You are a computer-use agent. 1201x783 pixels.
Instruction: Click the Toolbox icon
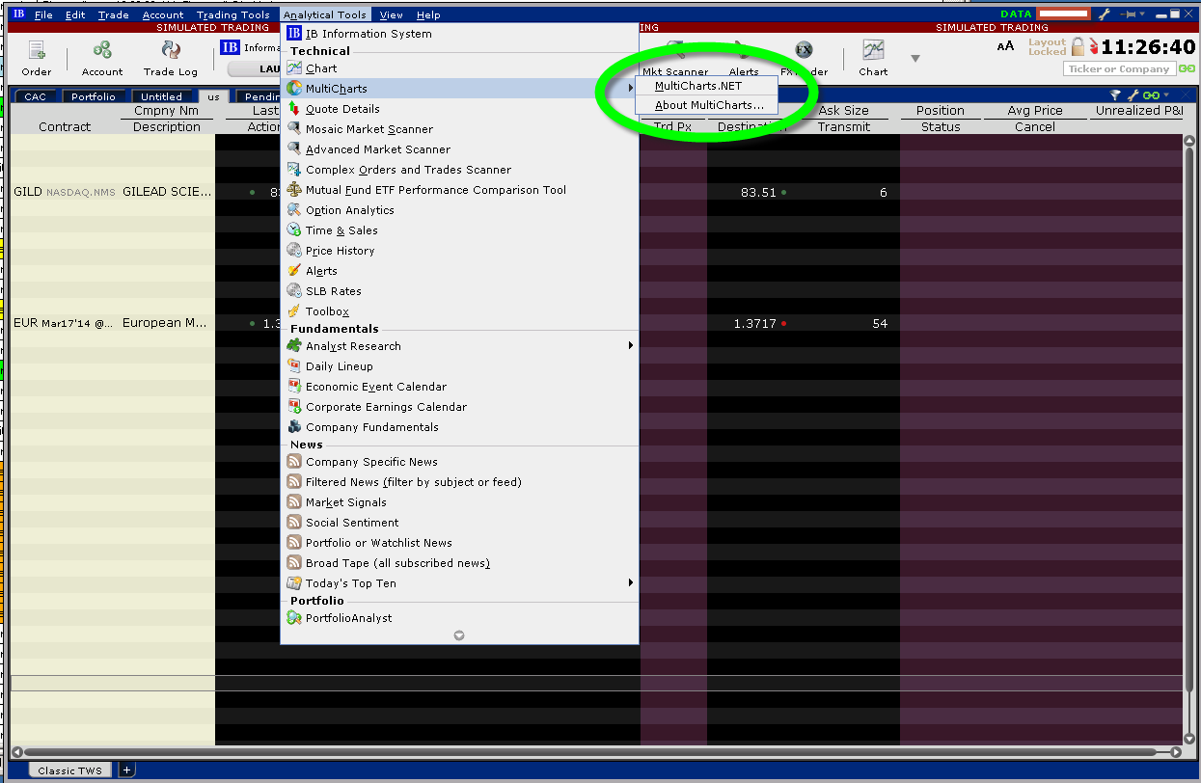pyautogui.click(x=295, y=311)
